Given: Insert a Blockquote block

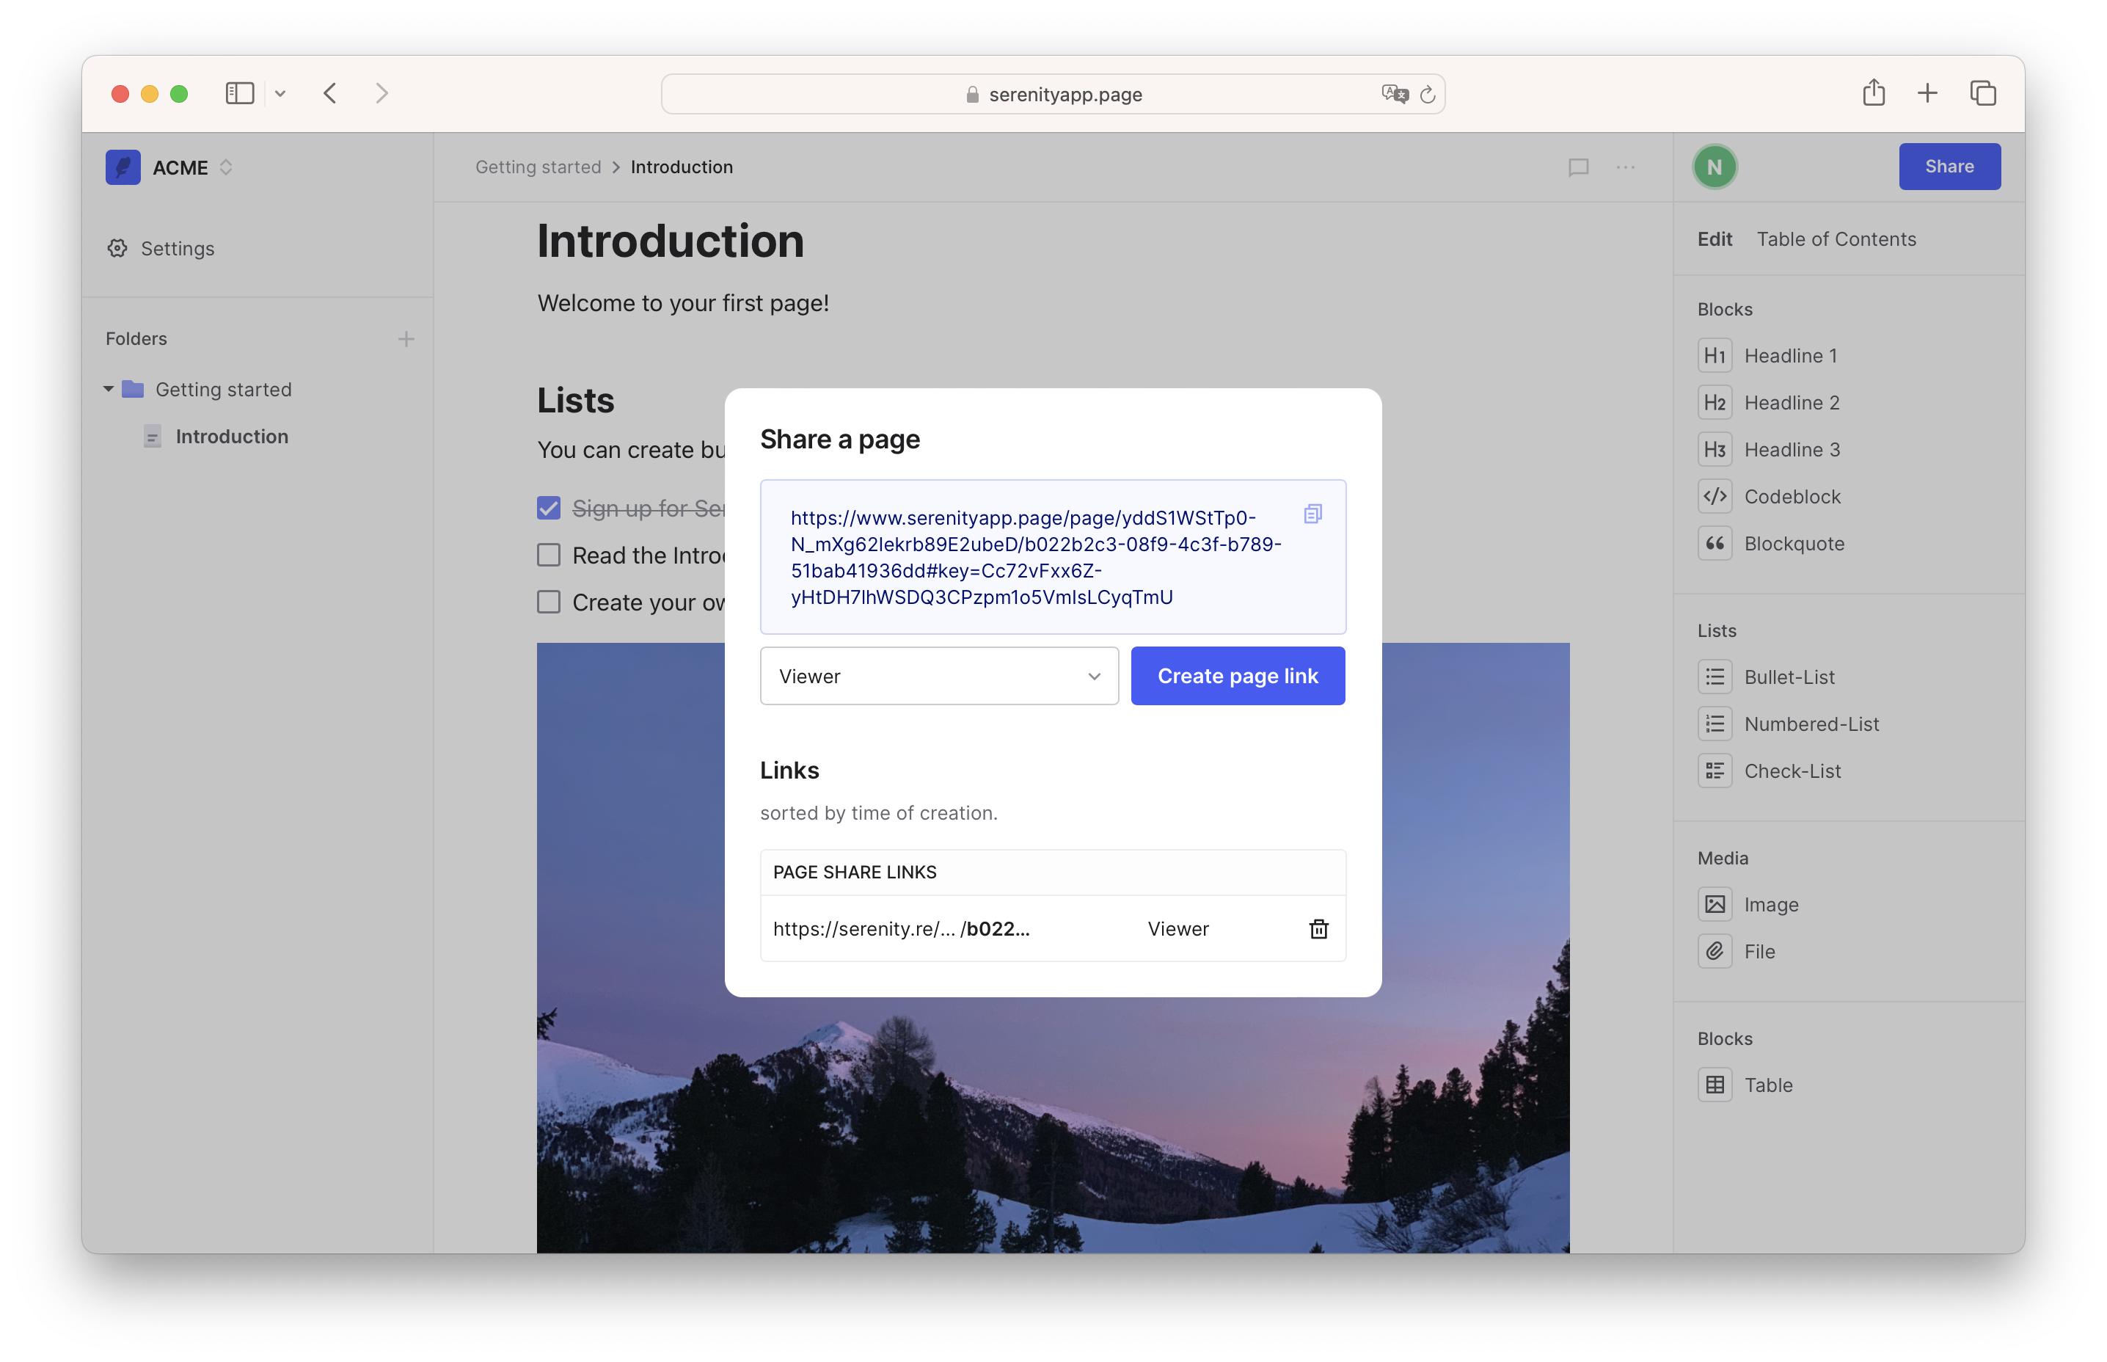Looking at the screenshot, I should tap(1793, 543).
